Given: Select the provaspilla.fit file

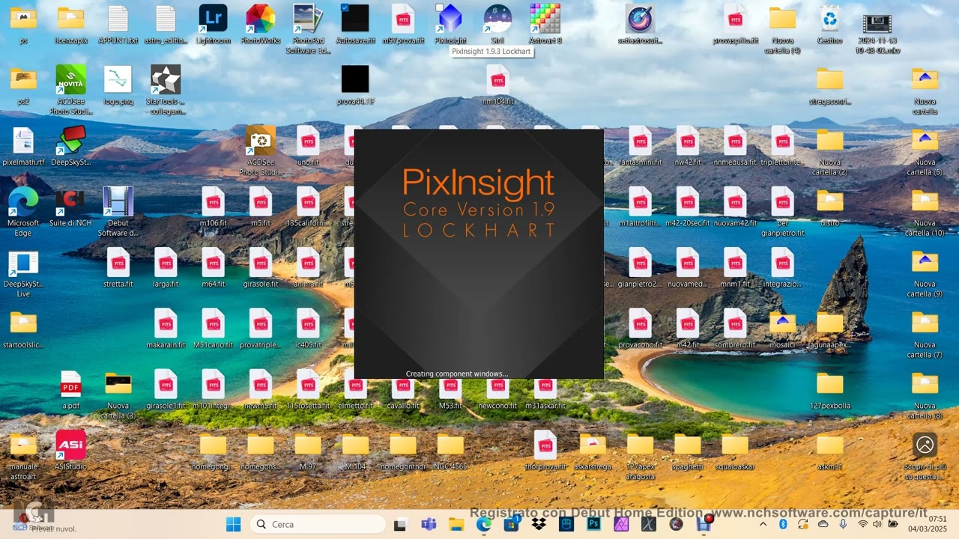Looking at the screenshot, I should 734,18.
